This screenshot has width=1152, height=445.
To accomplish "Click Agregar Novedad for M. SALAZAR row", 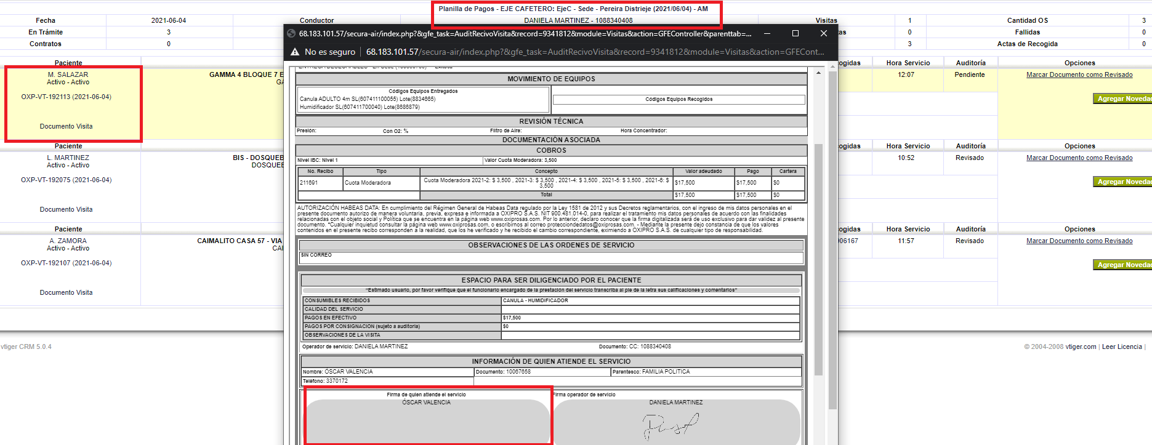I will [1122, 98].
